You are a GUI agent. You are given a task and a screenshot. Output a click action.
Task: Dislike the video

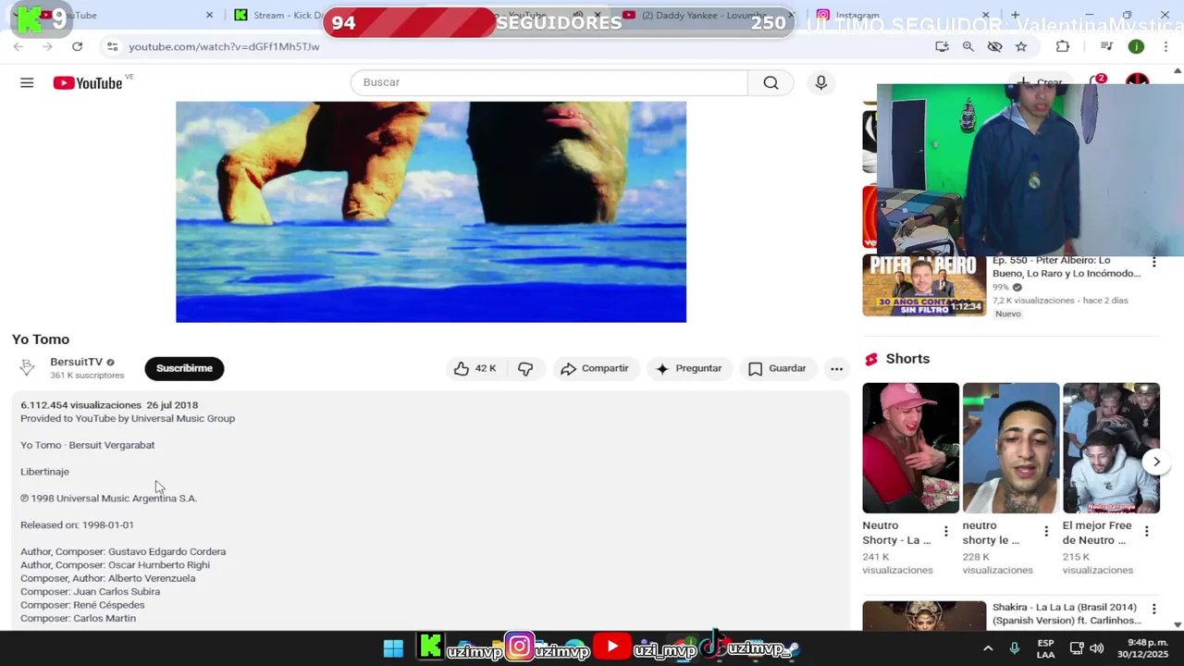point(525,368)
